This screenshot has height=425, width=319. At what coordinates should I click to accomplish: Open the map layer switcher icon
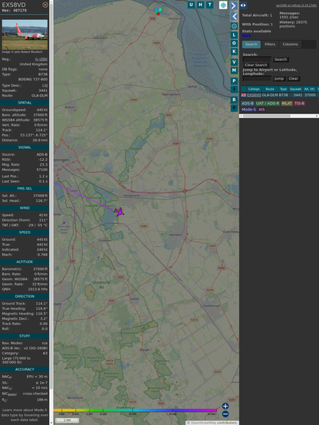tap(223, 5)
